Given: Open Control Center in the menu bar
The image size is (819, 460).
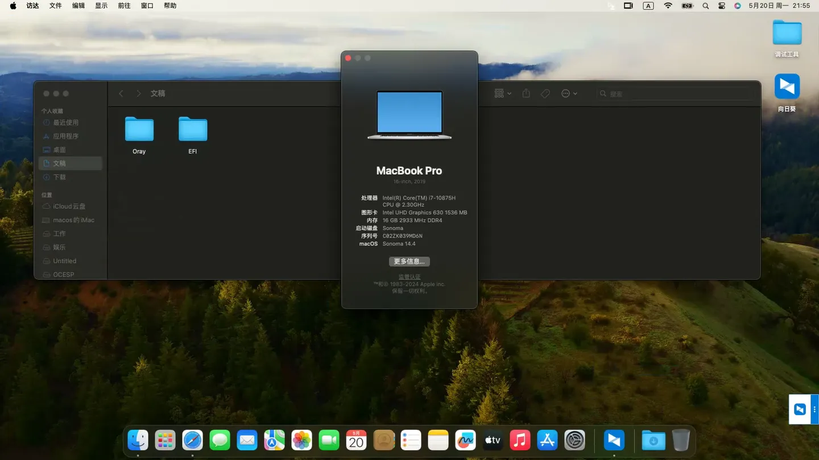Looking at the screenshot, I should click(721, 6).
